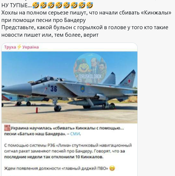Click the lightning bolt emoji in channel name
The width and height of the screenshot is (175, 176).
click(x=19, y=47)
